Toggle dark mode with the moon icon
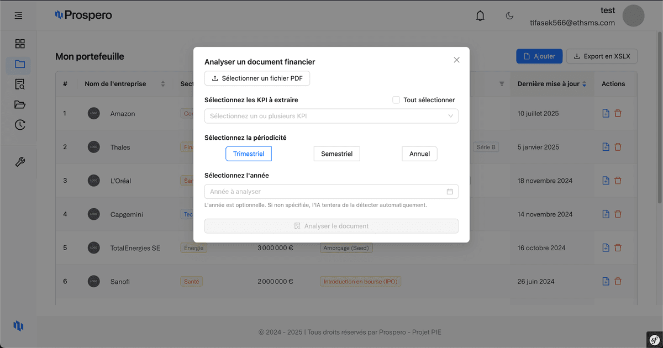 509,15
